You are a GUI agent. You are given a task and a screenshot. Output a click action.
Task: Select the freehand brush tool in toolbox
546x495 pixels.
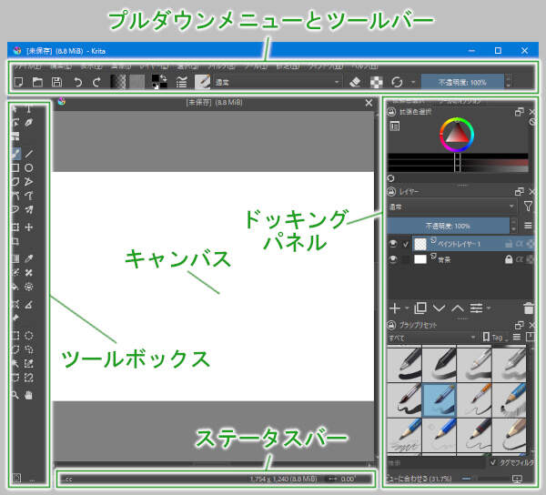pyautogui.click(x=15, y=154)
